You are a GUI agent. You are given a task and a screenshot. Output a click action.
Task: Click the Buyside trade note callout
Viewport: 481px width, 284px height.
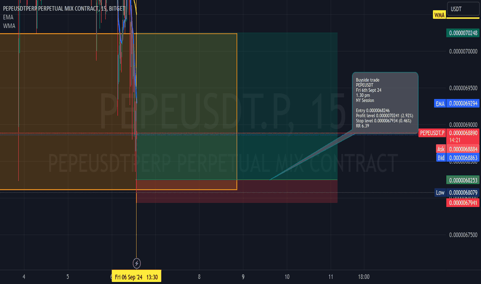point(385,103)
